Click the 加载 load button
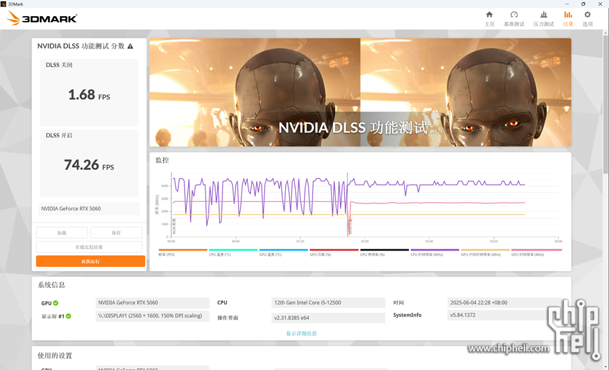This screenshot has height=370, width=609. click(62, 233)
